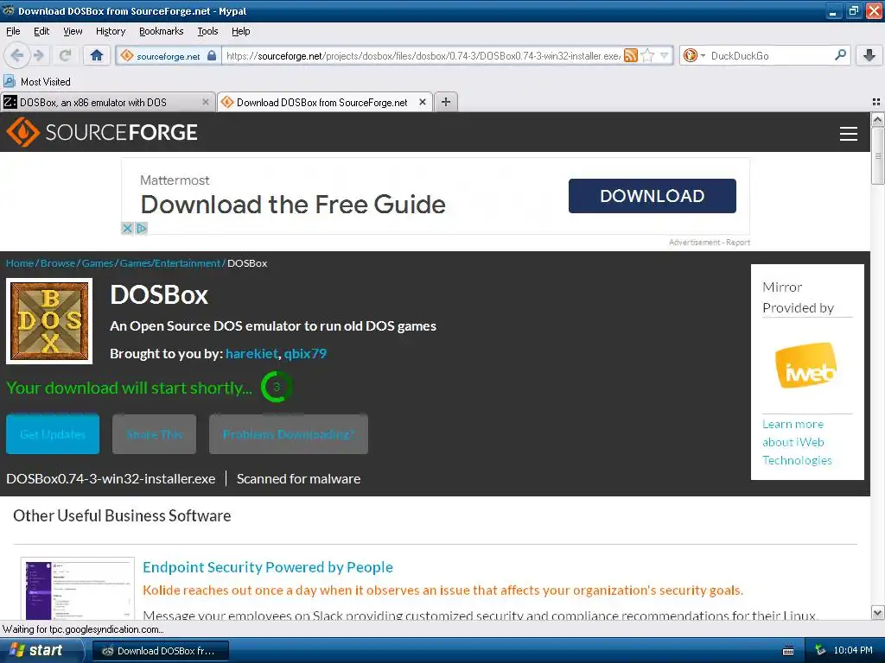Open Learn more about iWeb Technologies link
Viewport: 885px width, 663px height.
(x=797, y=442)
